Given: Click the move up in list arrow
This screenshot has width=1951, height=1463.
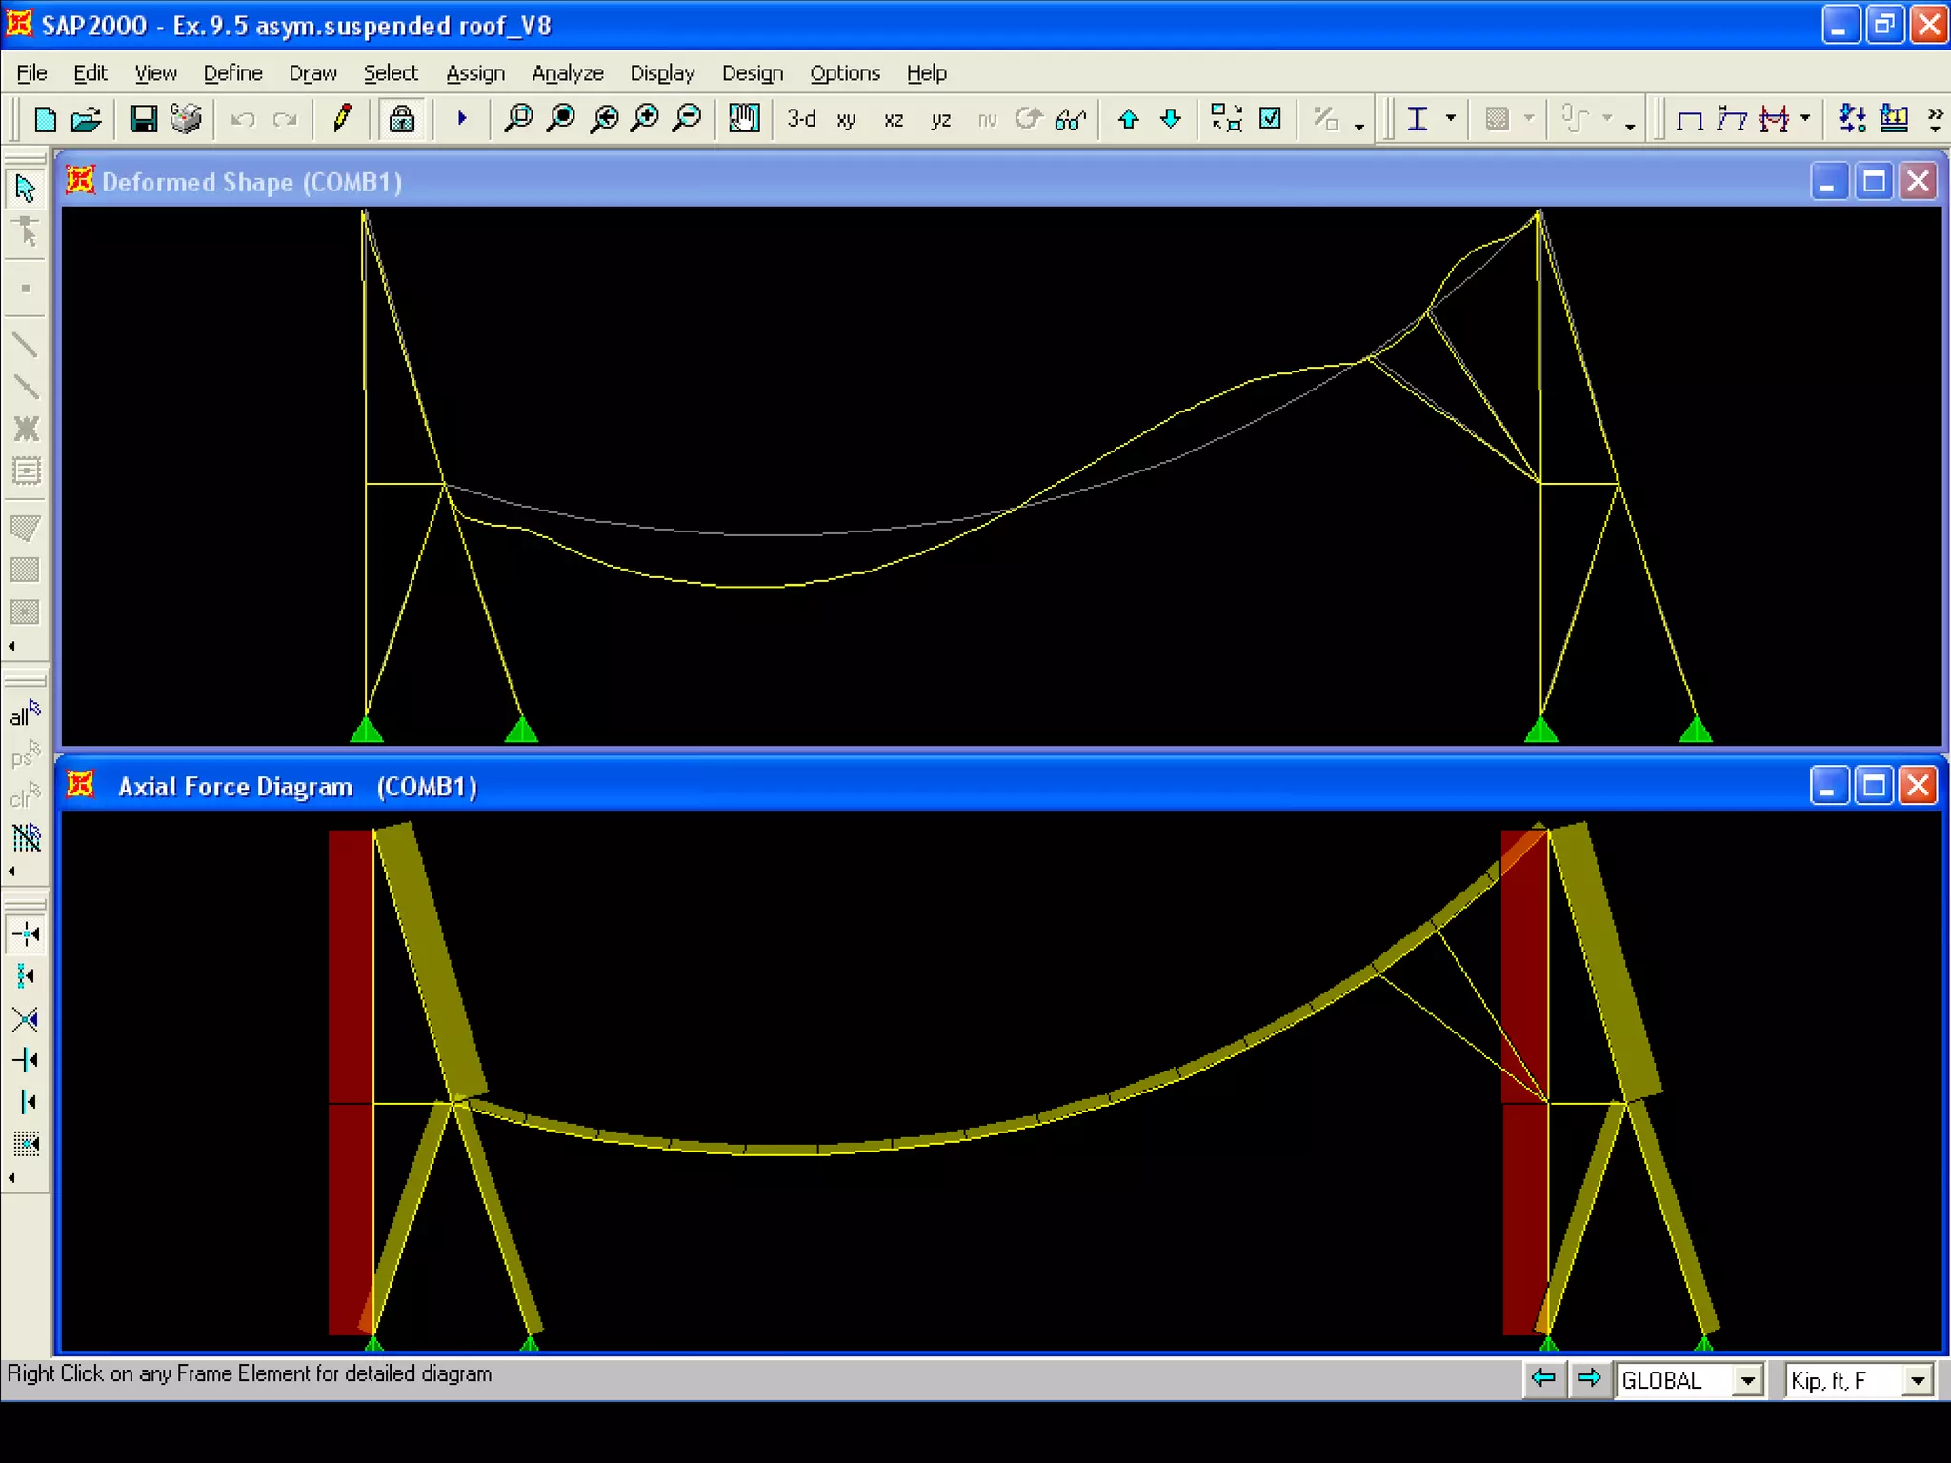Looking at the screenshot, I should (x=1128, y=119).
